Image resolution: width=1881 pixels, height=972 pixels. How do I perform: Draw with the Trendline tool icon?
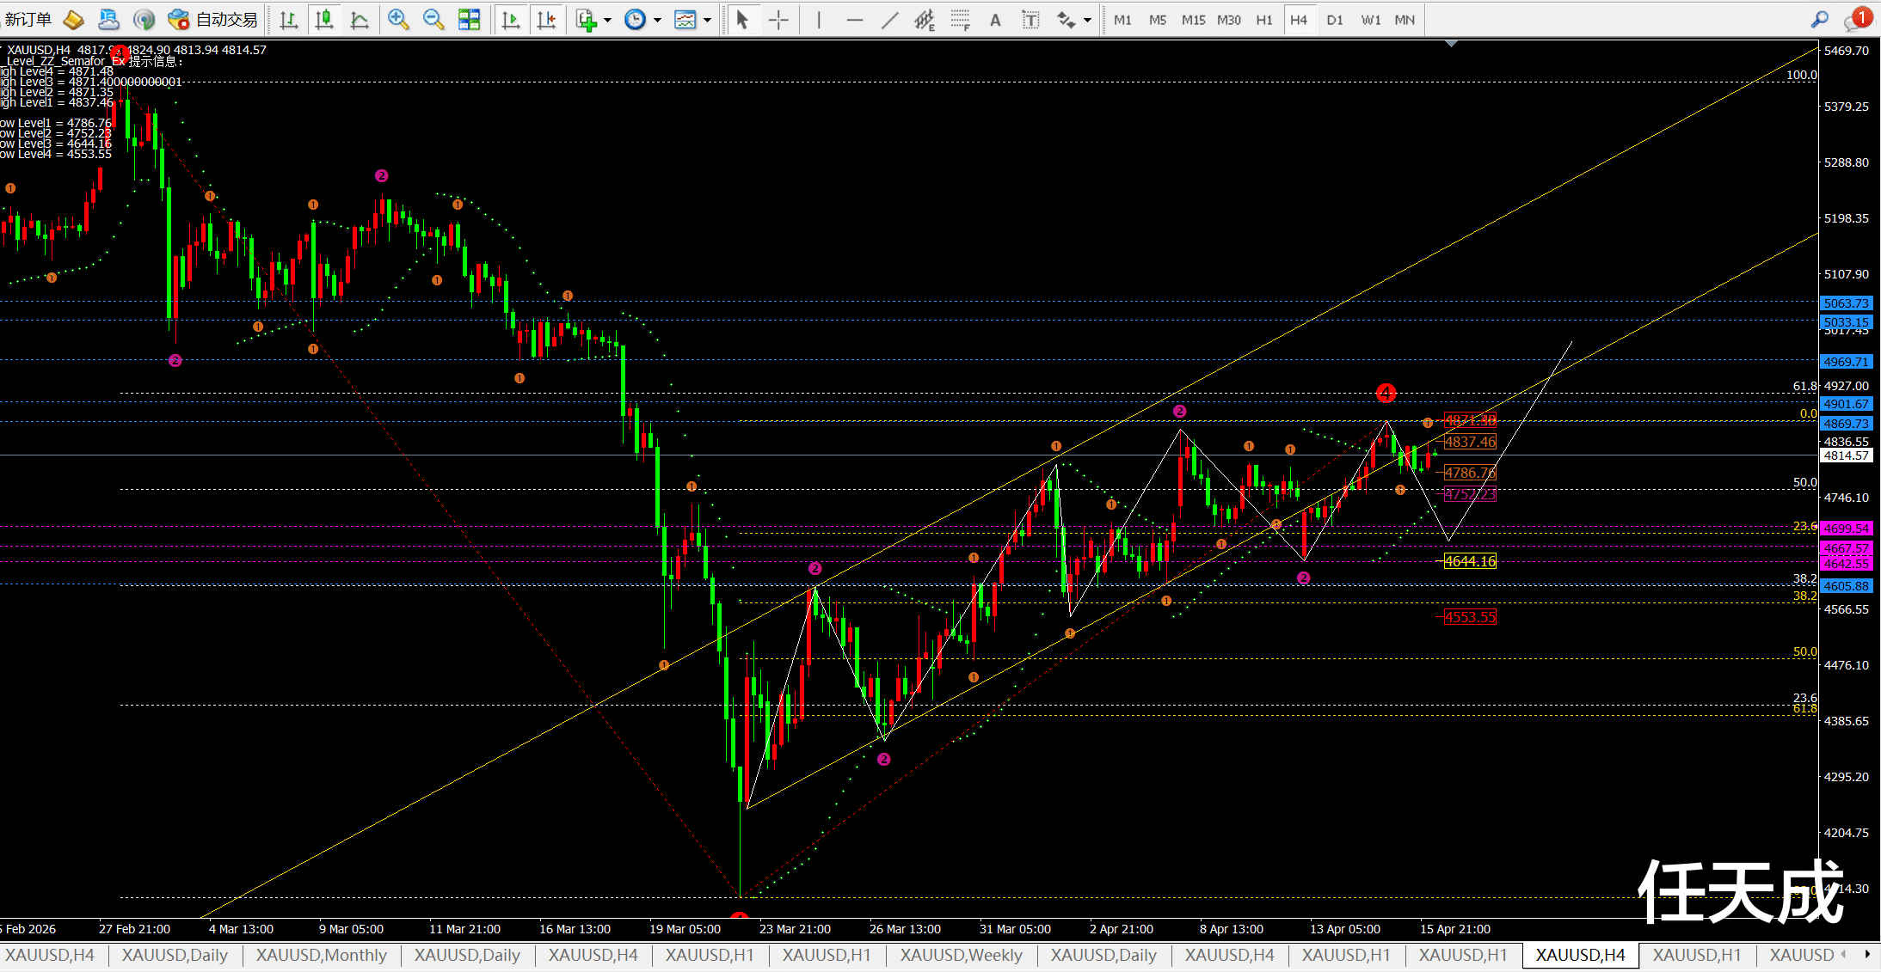[x=890, y=20]
